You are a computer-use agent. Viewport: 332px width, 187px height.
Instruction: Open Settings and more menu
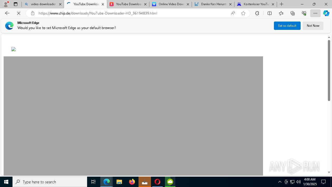point(315,13)
